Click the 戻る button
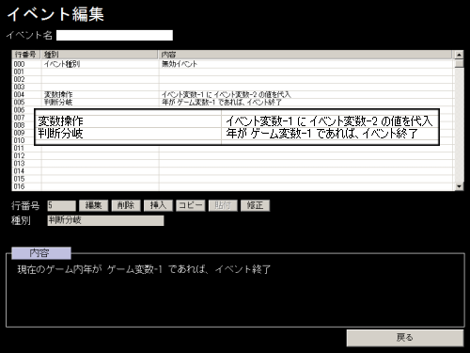This screenshot has height=353, width=470. point(405,338)
